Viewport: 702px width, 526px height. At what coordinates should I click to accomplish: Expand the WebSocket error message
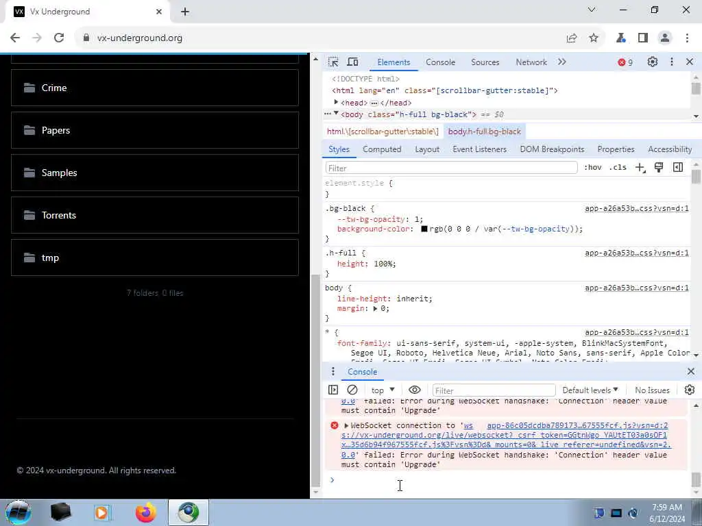[x=346, y=425]
